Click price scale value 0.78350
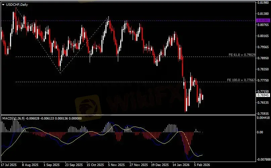The height and width of the screenshot is (168, 271). pyautogui.click(x=263, y=69)
